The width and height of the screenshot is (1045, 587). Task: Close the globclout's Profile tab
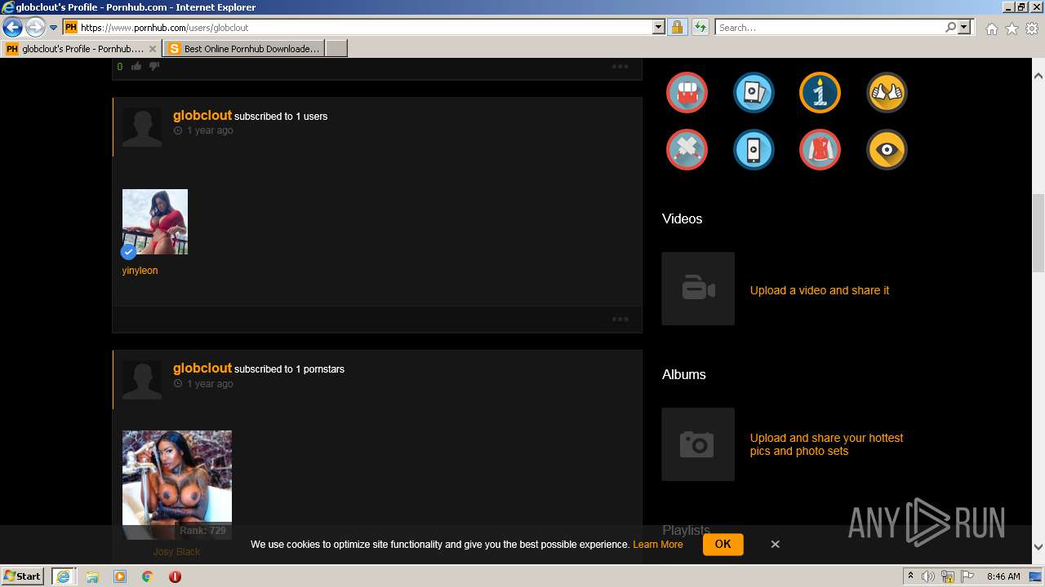tap(152, 49)
